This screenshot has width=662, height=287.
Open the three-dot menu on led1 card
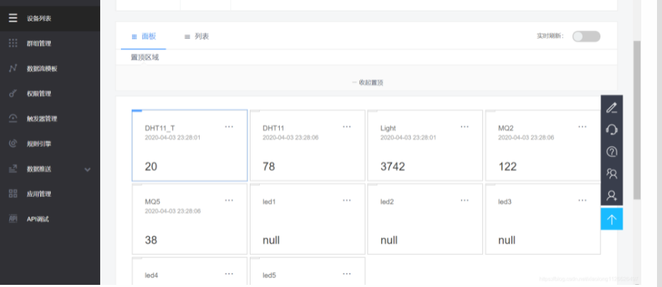[347, 200]
